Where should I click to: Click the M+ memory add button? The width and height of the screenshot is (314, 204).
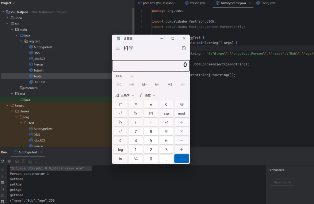pyautogui.click(x=144, y=85)
